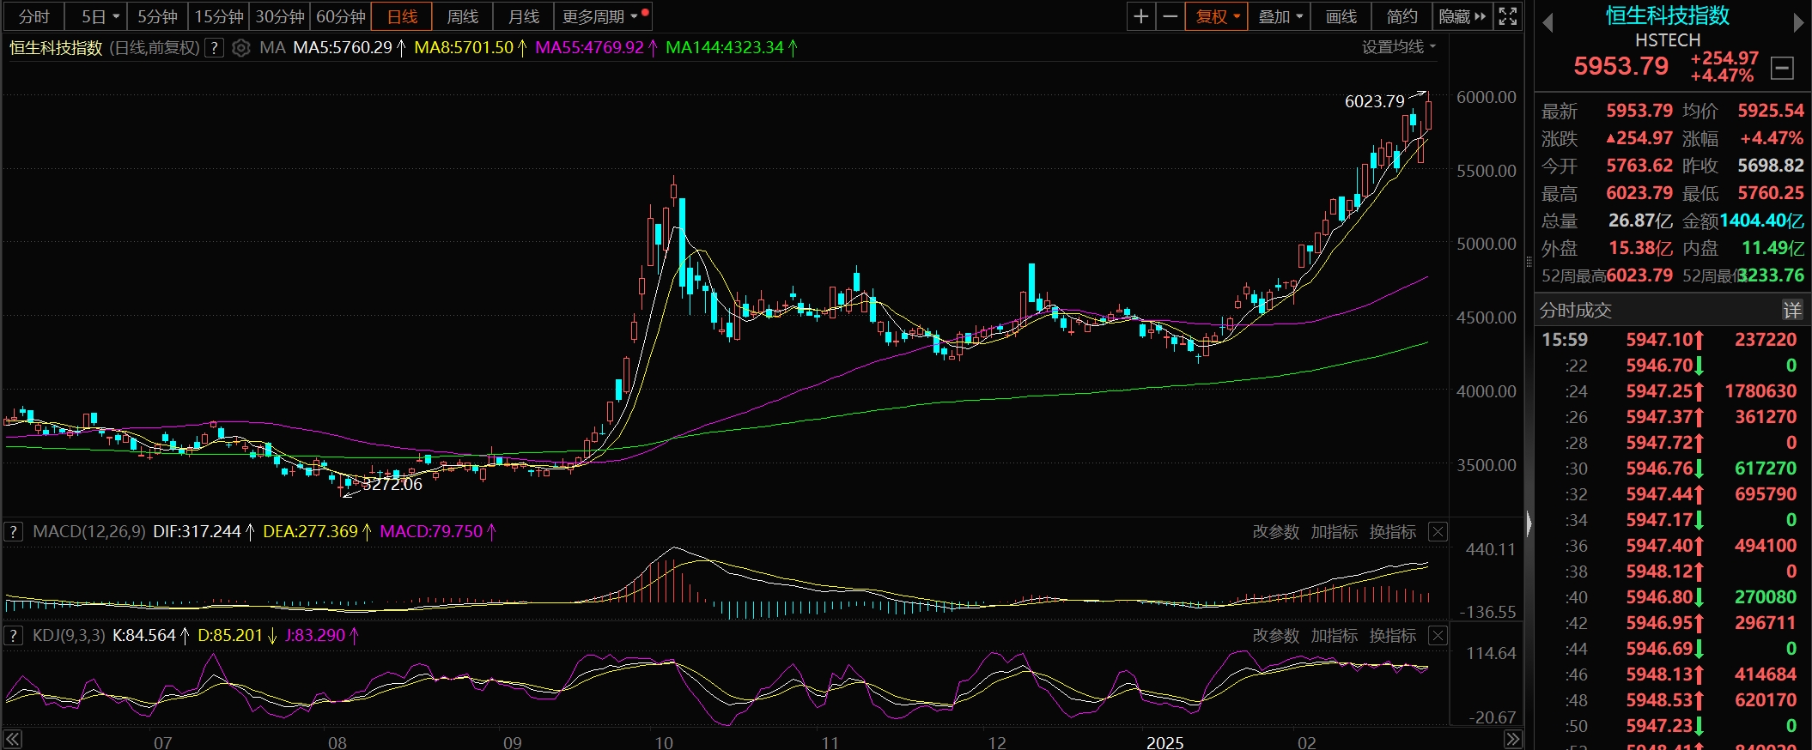Click the sidebar collapse arrow handle
The width and height of the screenshot is (1812, 750).
(x=1529, y=523)
